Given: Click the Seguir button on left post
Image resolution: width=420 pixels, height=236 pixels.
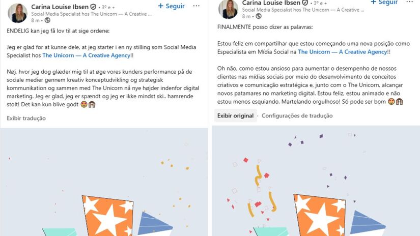Looking at the screenshot, I should 171,6.
